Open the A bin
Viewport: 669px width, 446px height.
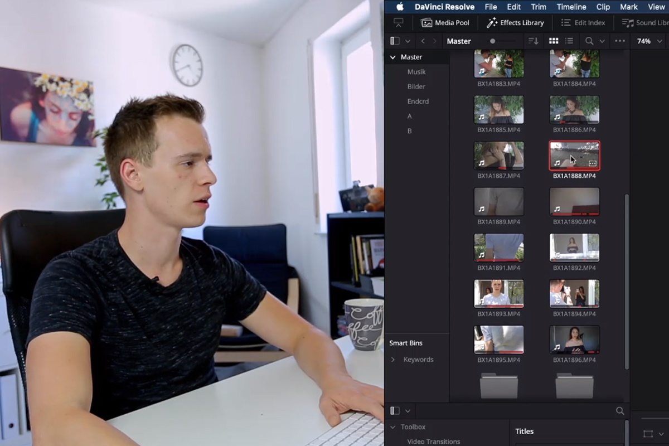(410, 117)
